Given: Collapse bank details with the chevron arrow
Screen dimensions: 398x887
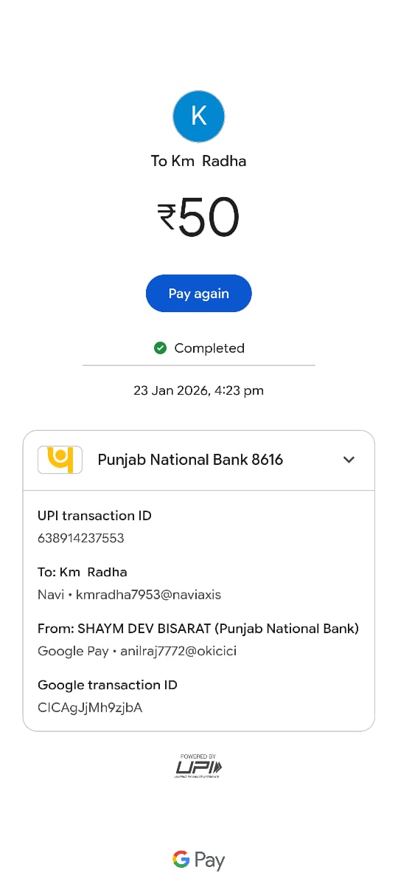Looking at the screenshot, I should point(349,460).
